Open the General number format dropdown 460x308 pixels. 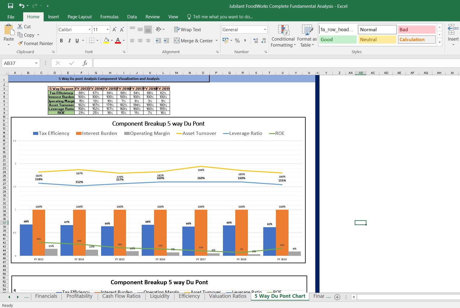(265, 29)
